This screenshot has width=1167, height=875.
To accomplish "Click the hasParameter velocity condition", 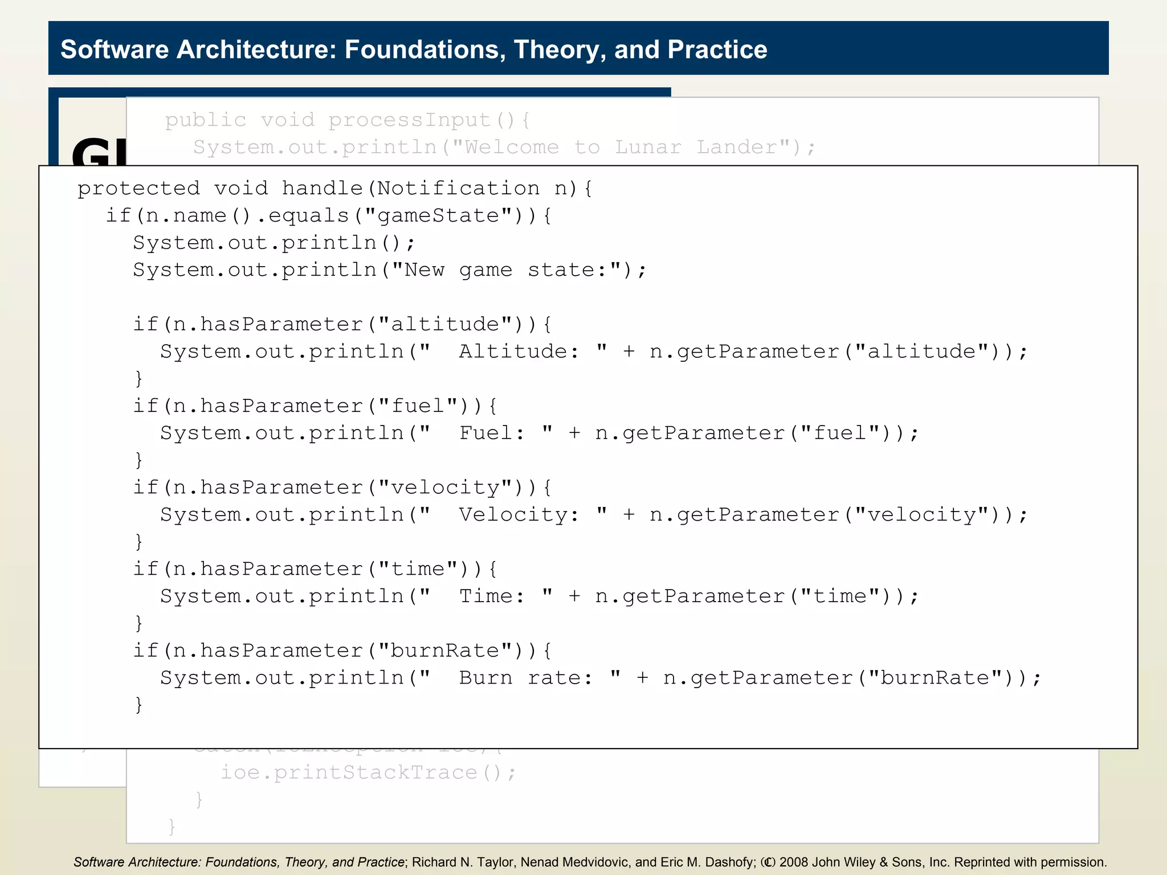I will click(x=342, y=488).
